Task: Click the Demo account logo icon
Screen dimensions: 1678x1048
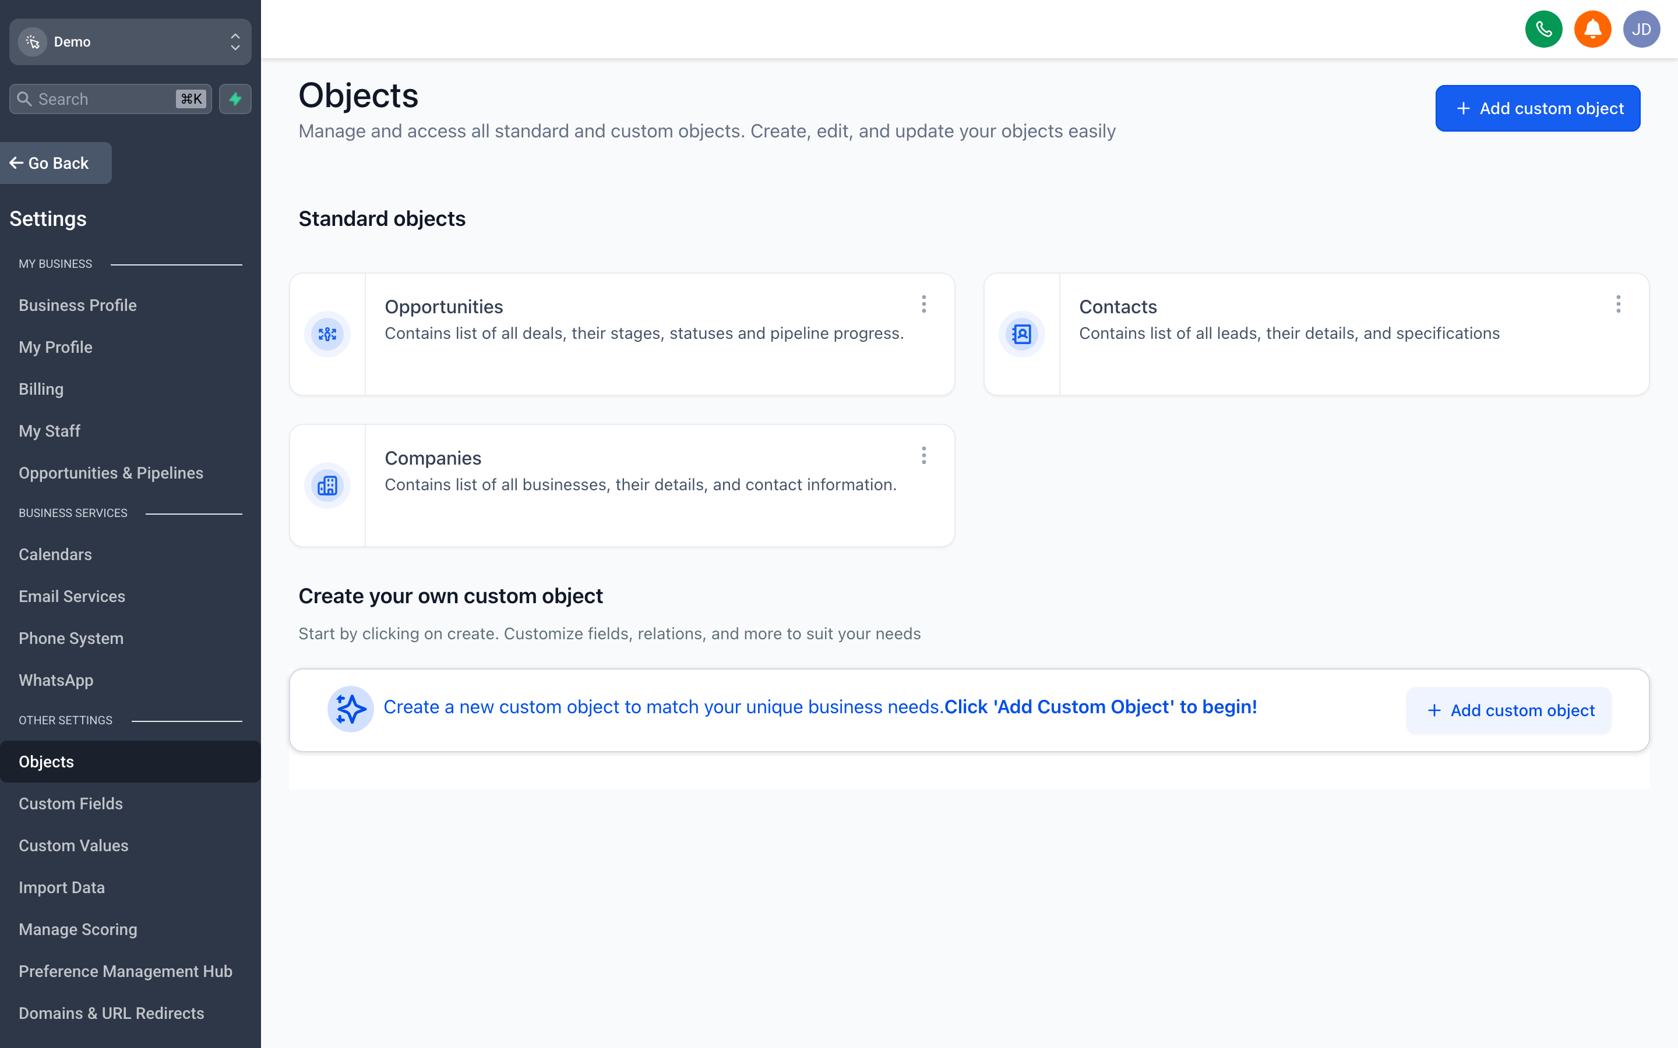Action: (x=33, y=41)
